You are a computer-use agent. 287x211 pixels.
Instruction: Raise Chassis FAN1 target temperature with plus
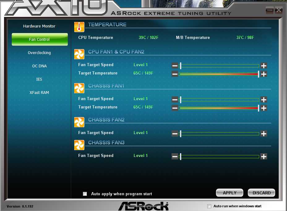pyautogui.click(x=264, y=108)
